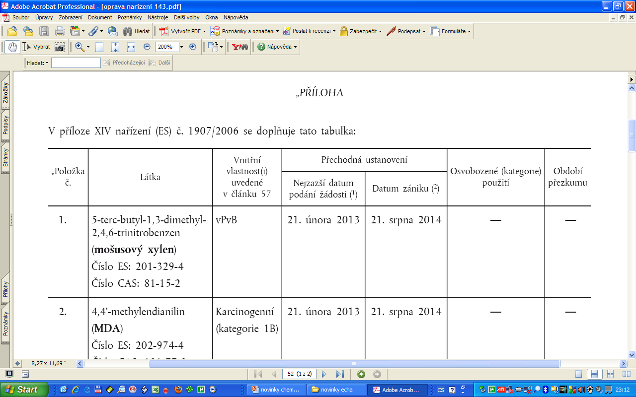The image size is (636, 397).
Task: Activate the Snapshot camera tool
Action: [60, 47]
